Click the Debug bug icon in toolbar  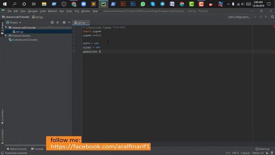point(261,17)
